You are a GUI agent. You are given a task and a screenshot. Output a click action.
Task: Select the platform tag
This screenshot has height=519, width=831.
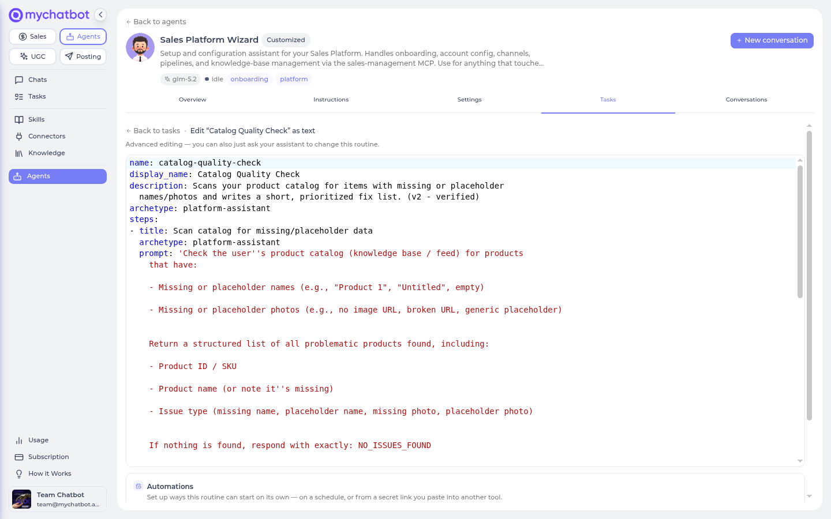(x=294, y=80)
